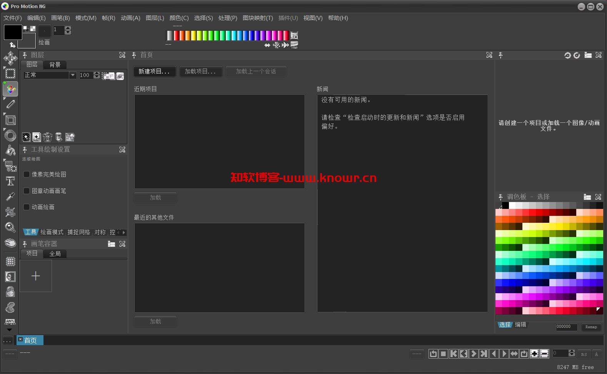Enable the 图章动画画笔 checkbox
Viewport: 607px width, 374px height.
tap(27, 191)
